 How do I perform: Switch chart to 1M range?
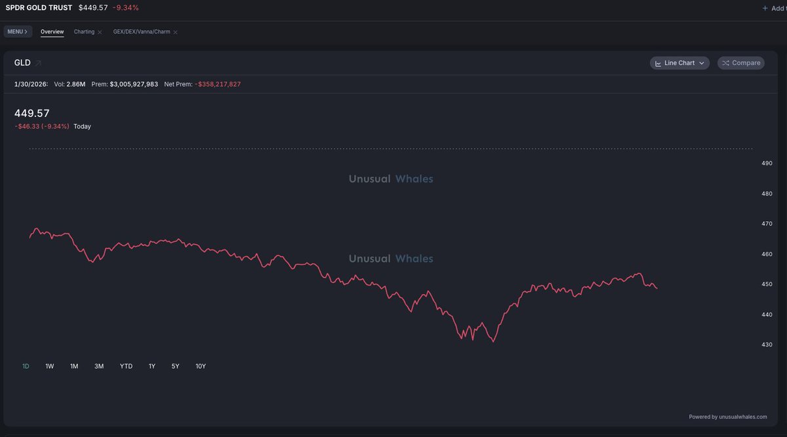[74, 366]
